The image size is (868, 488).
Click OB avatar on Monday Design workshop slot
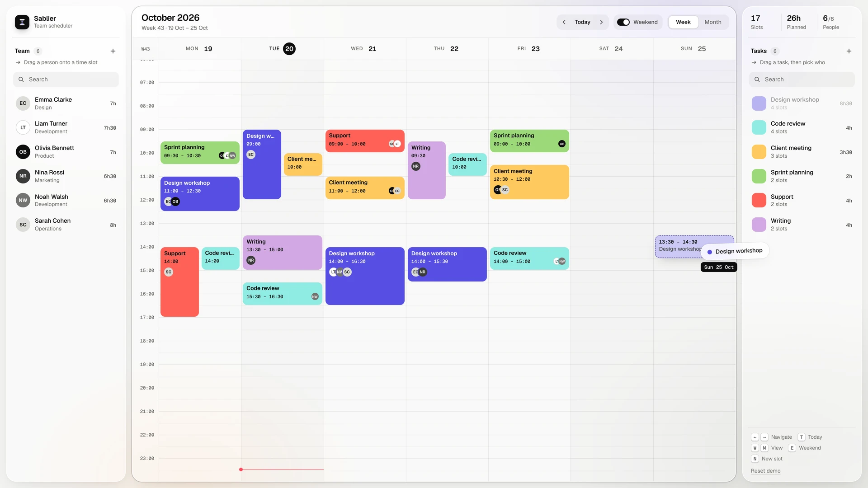tap(175, 202)
